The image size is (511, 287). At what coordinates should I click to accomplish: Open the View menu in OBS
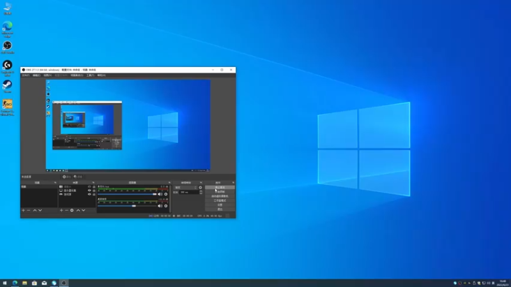tap(47, 75)
